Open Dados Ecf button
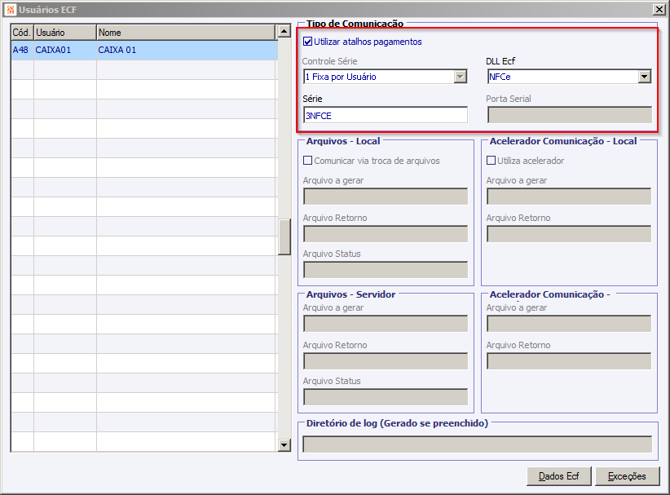The height and width of the screenshot is (495, 670). (x=559, y=476)
